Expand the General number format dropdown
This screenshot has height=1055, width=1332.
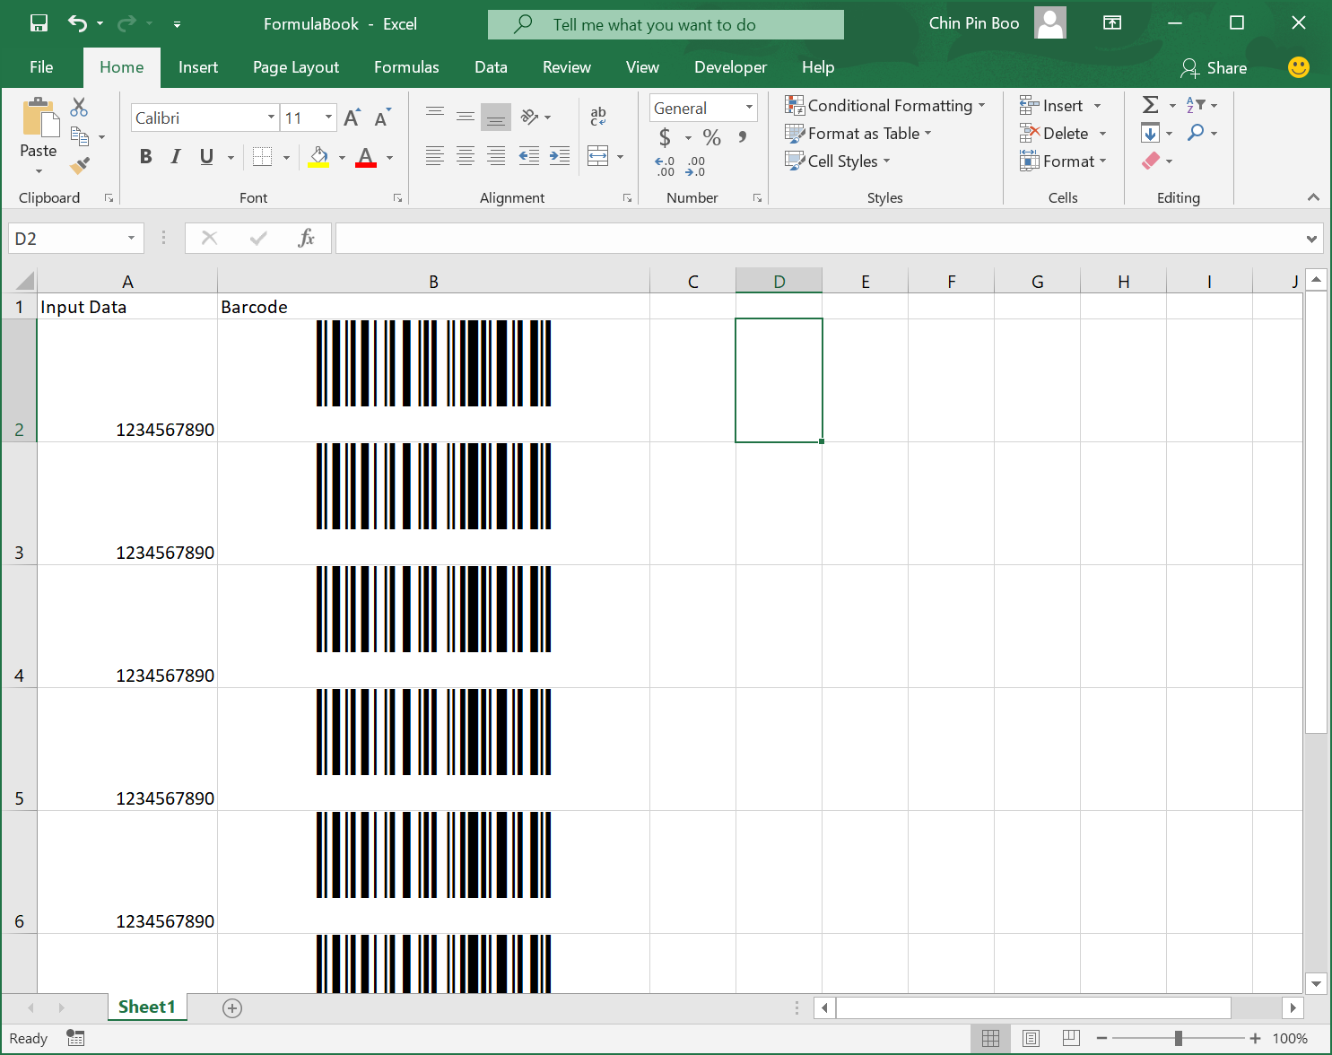click(x=749, y=108)
